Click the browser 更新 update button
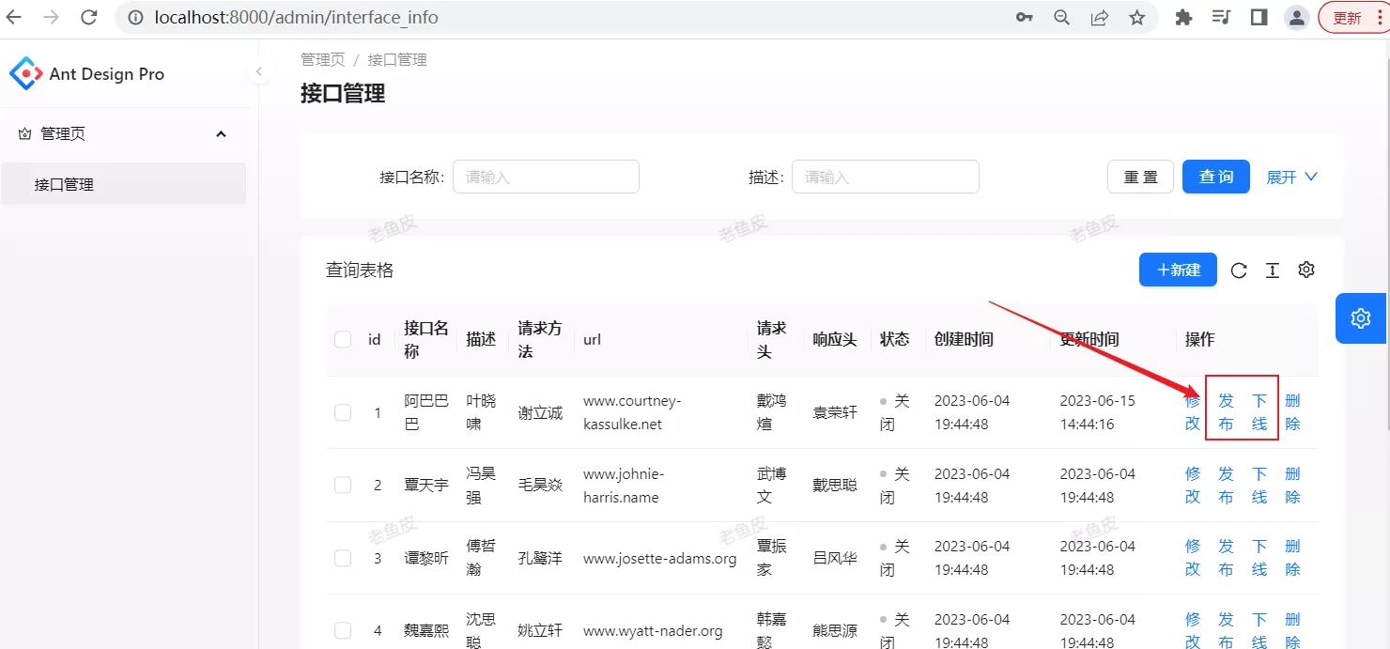 [x=1353, y=17]
